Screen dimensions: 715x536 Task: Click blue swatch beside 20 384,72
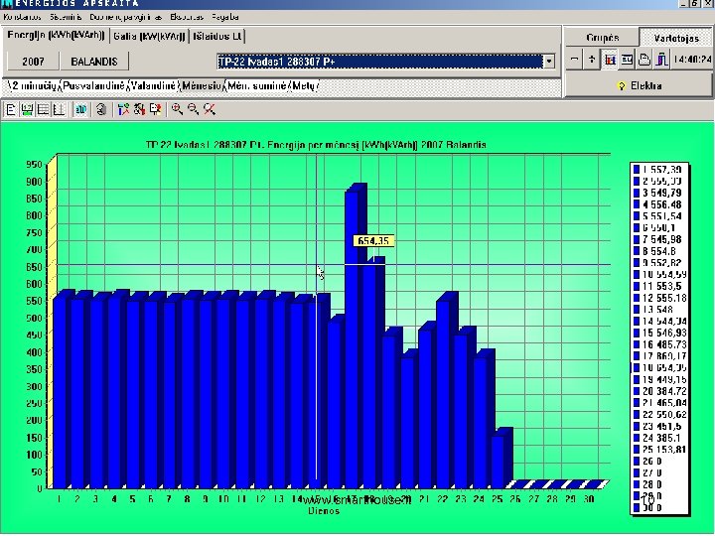[637, 391]
